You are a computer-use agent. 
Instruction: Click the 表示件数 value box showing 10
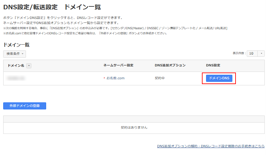click(252, 54)
